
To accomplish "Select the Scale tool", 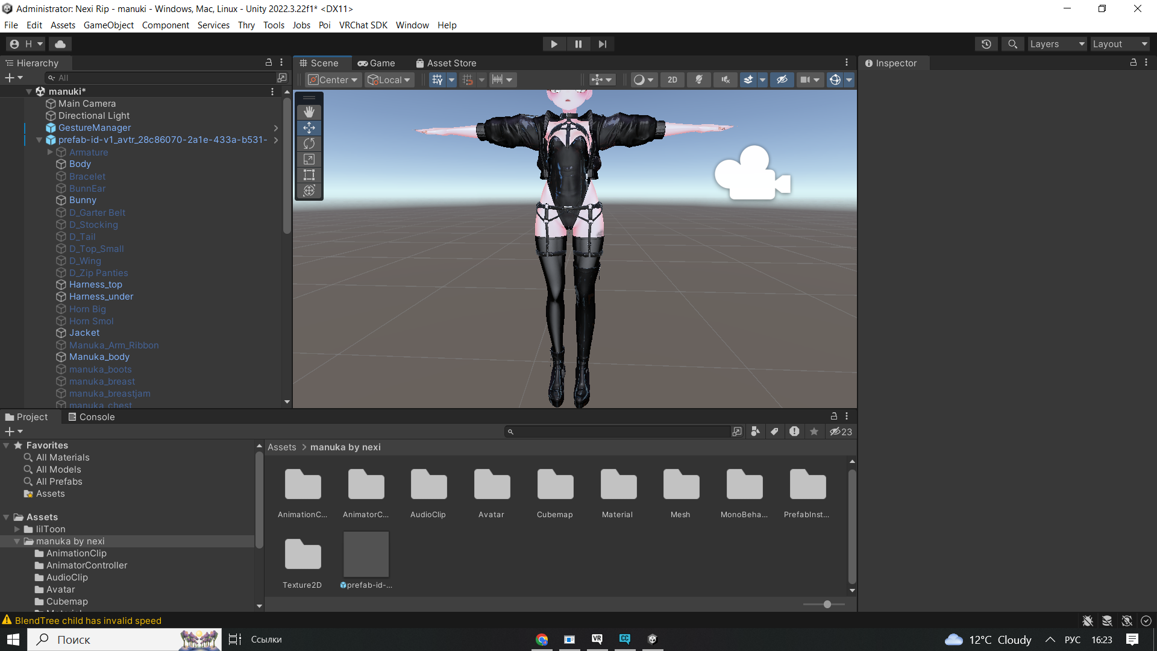I will click(309, 159).
